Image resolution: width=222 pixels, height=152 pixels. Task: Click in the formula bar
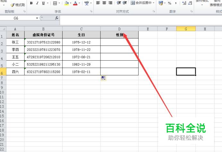[141, 20]
